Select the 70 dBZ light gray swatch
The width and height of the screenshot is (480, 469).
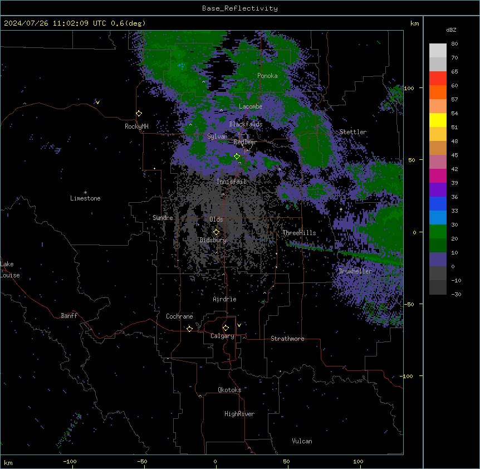[x=438, y=51]
